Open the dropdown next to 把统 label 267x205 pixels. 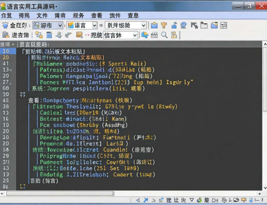(x=120, y=35)
